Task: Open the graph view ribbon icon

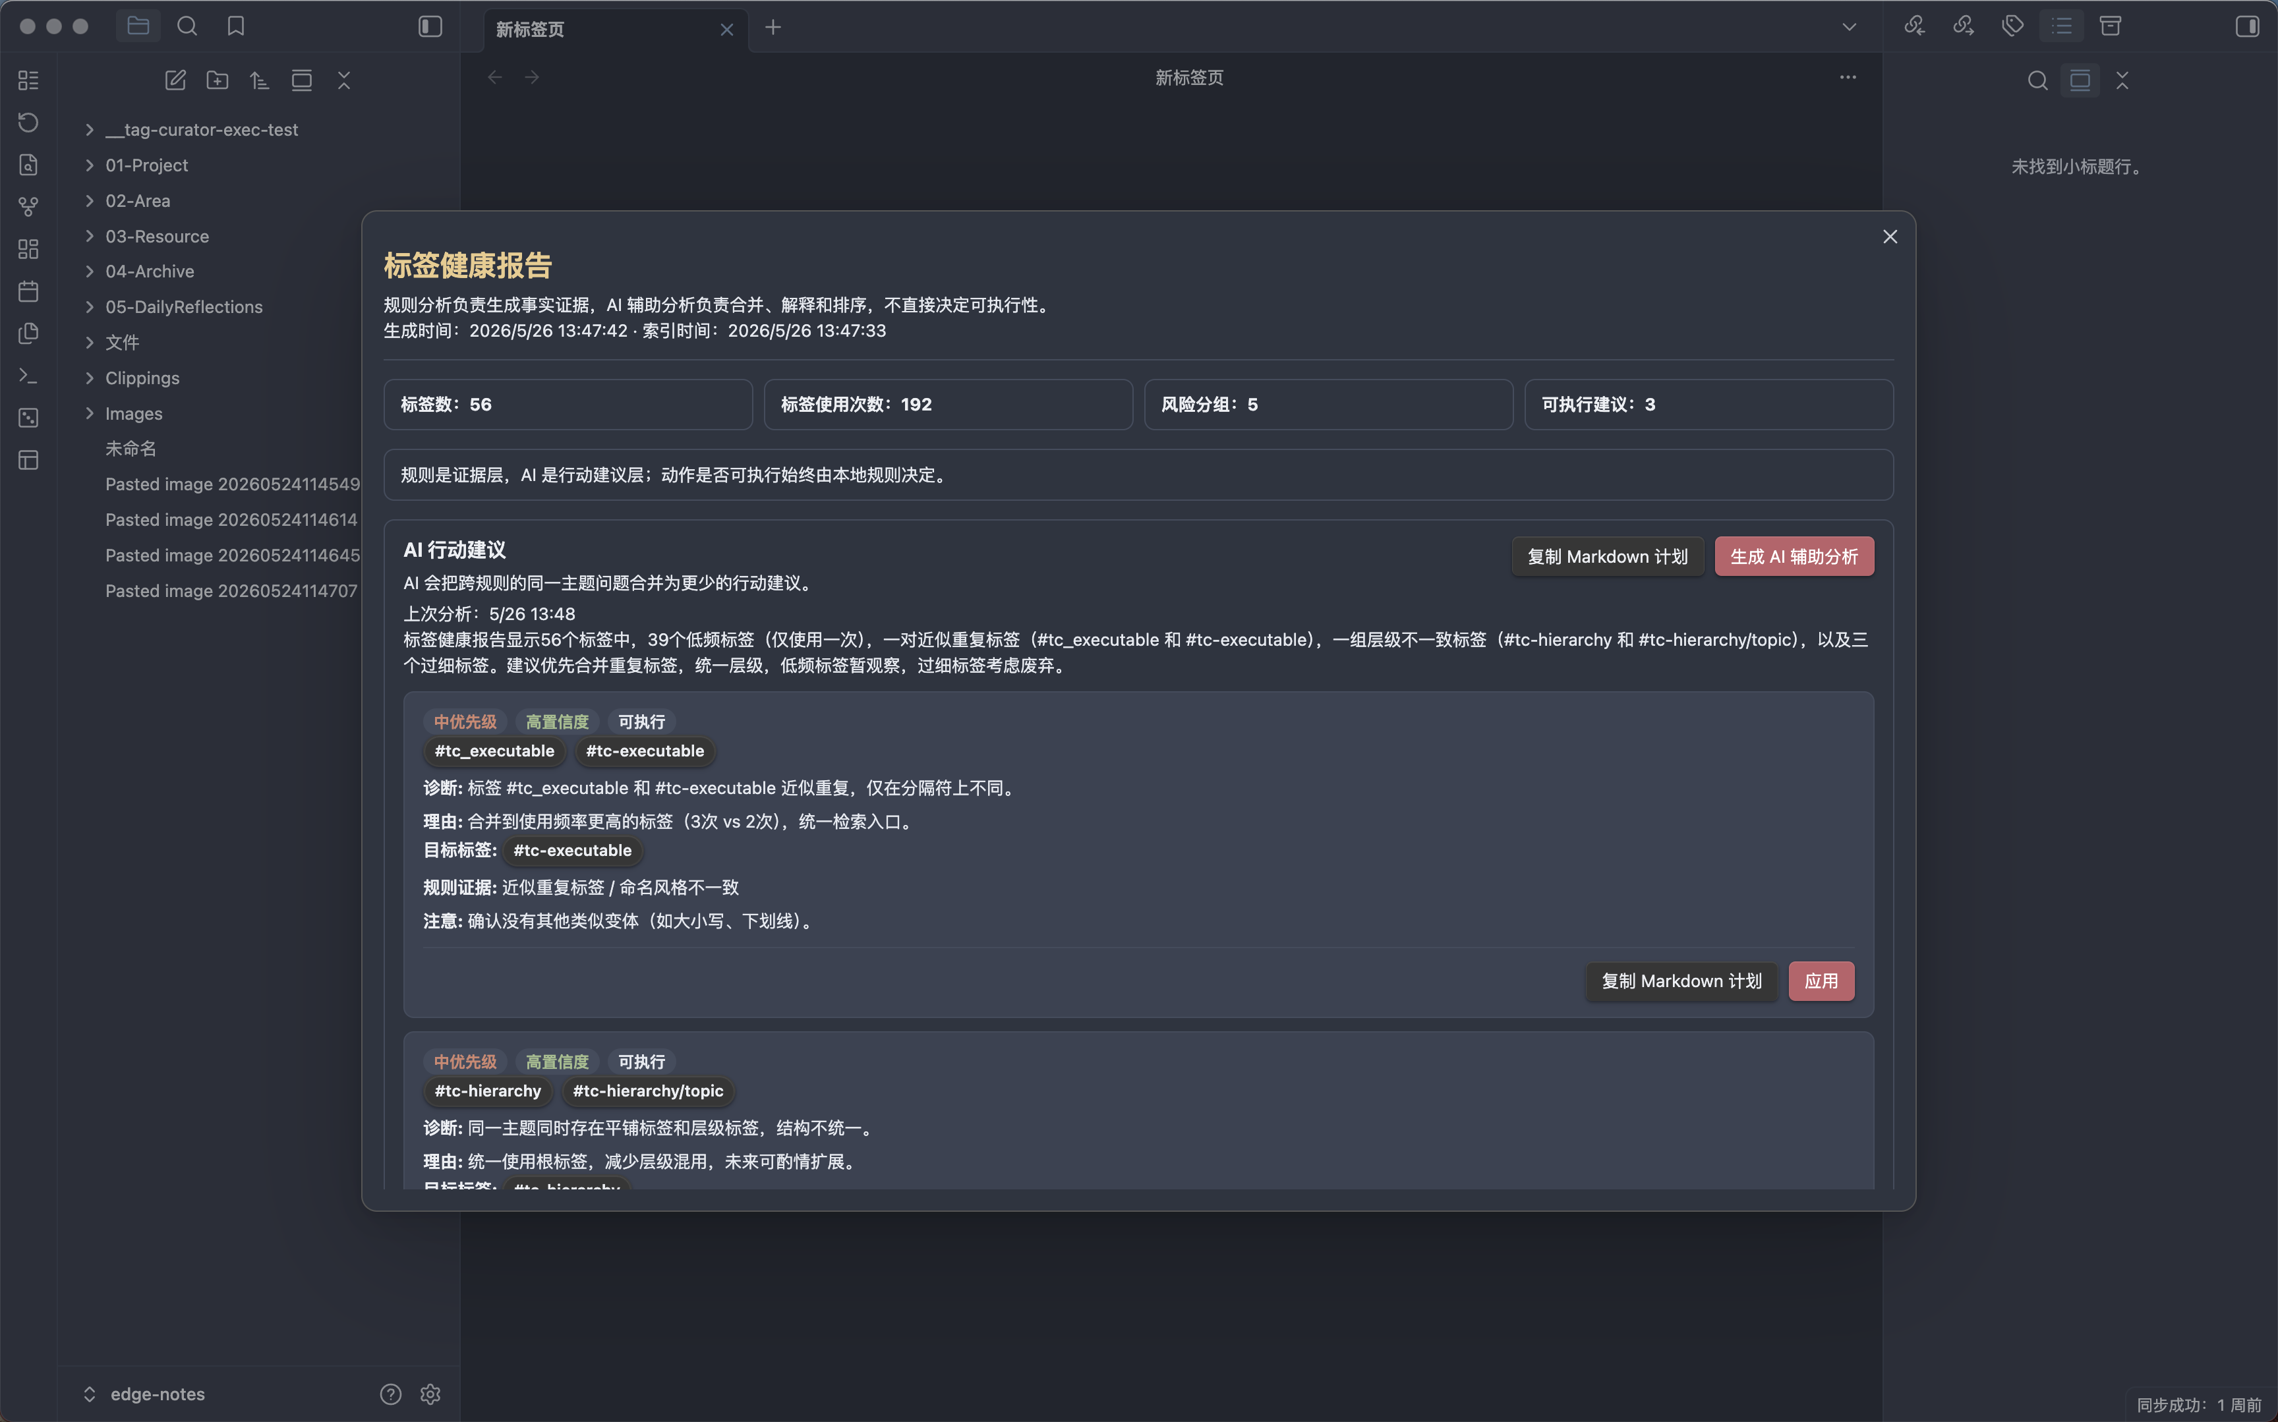Action: (28, 207)
